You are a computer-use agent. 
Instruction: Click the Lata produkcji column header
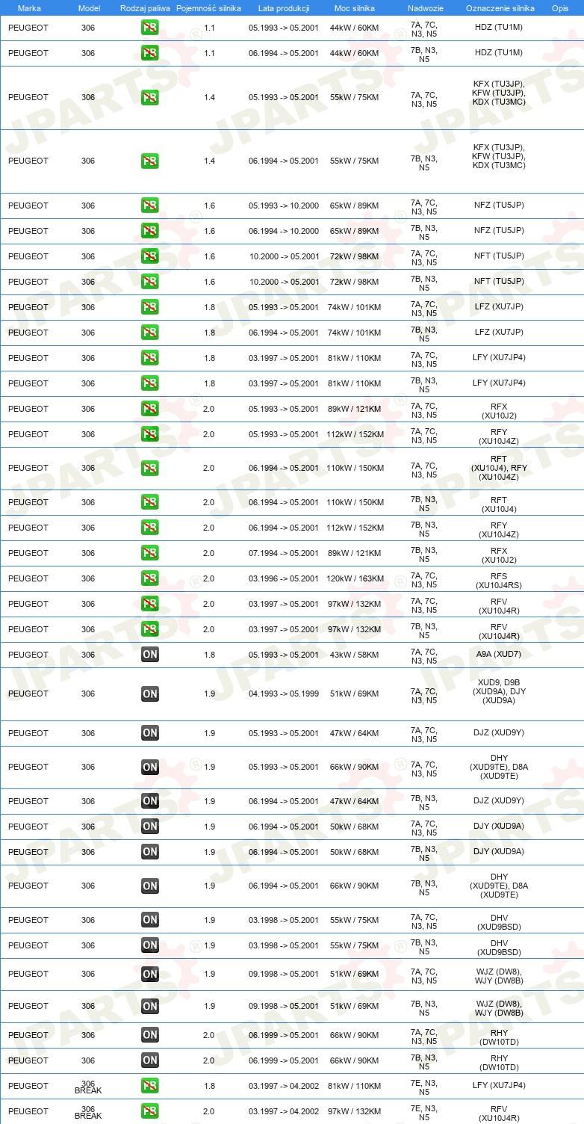(x=284, y=7)
